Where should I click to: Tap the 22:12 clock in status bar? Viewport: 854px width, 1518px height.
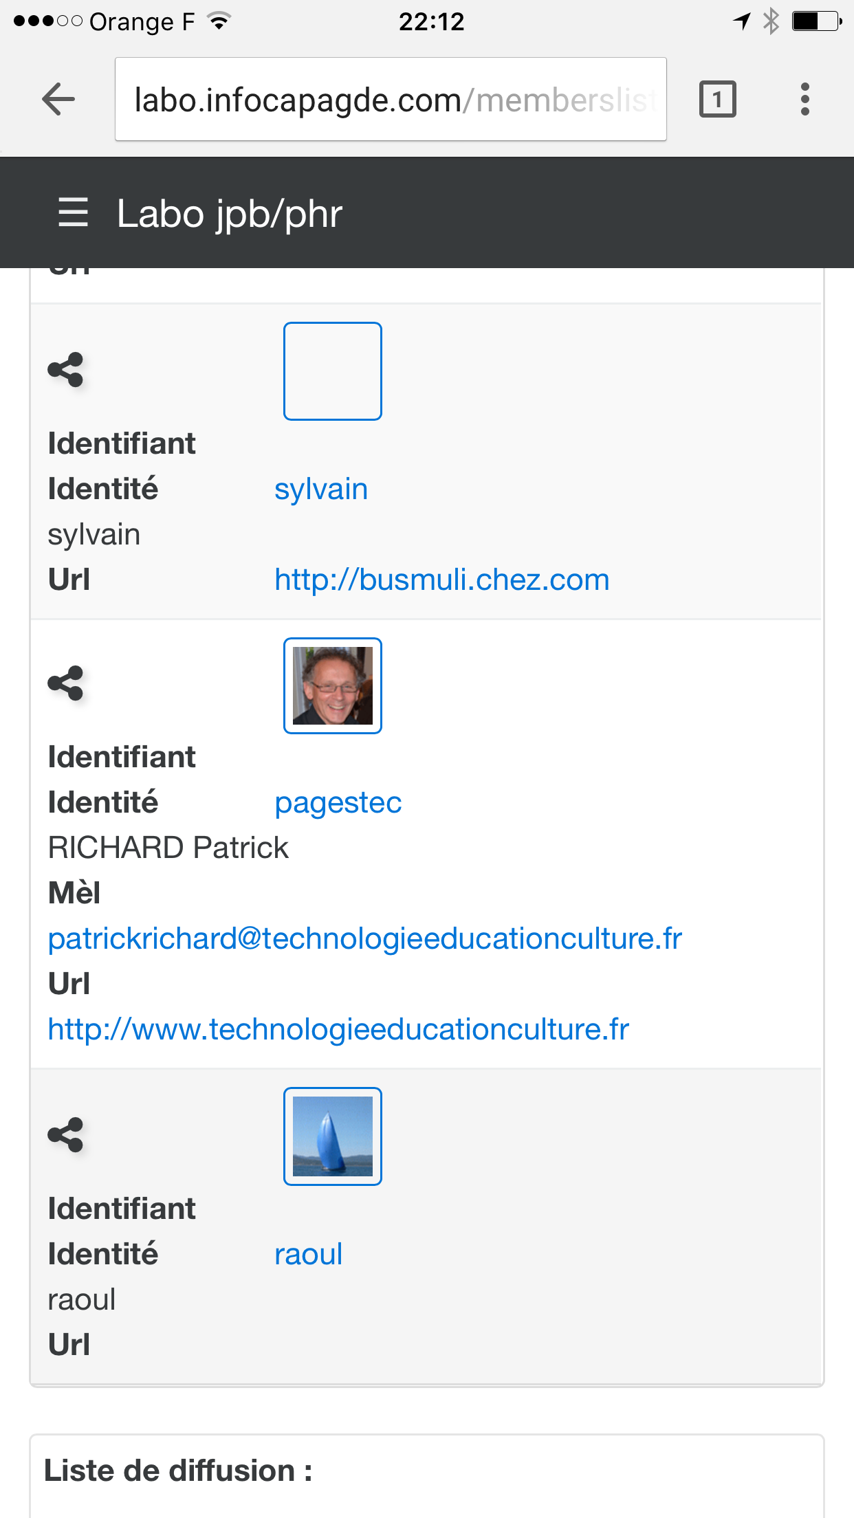point(432,22)
